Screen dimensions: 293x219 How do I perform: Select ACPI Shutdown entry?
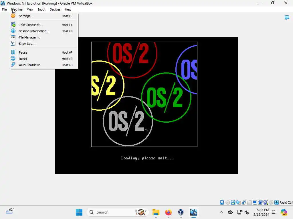click(x=44, y=65)
